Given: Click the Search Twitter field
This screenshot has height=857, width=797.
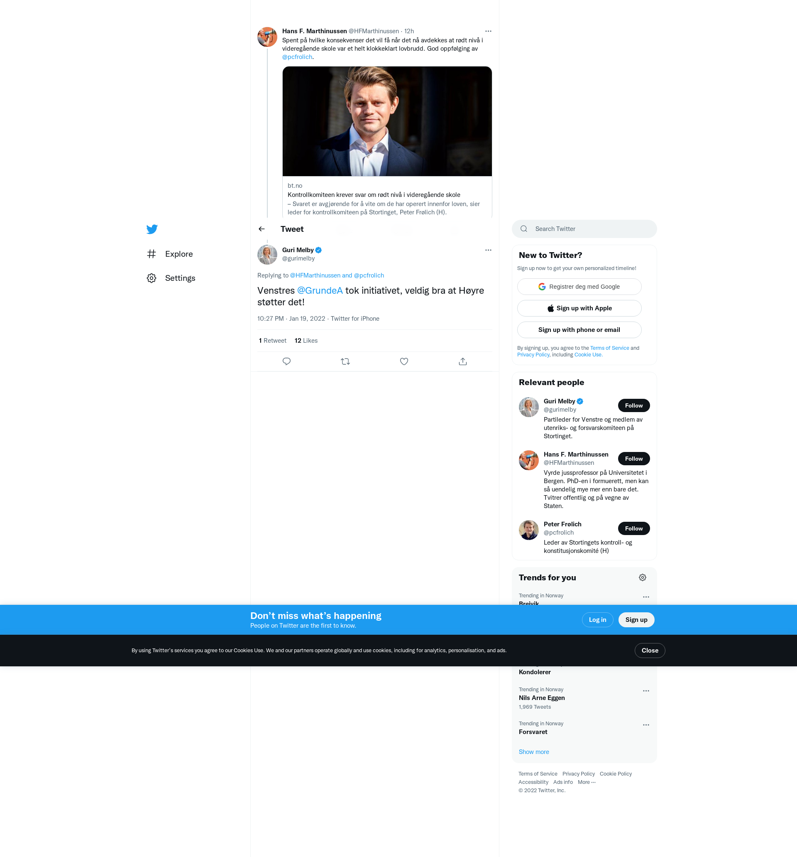Looking at the screenshot, I should pos(584,229).
